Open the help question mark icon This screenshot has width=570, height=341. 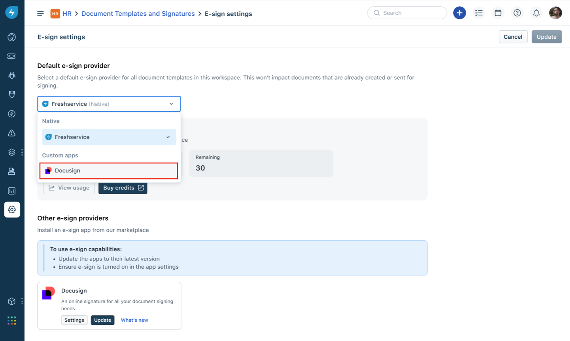pyautogui.click(x=517, y=13)
